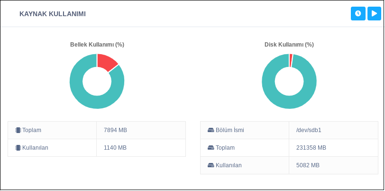Click the chip icon beside memory Kullanılan

pyautogui.click(x=18, y=148)
